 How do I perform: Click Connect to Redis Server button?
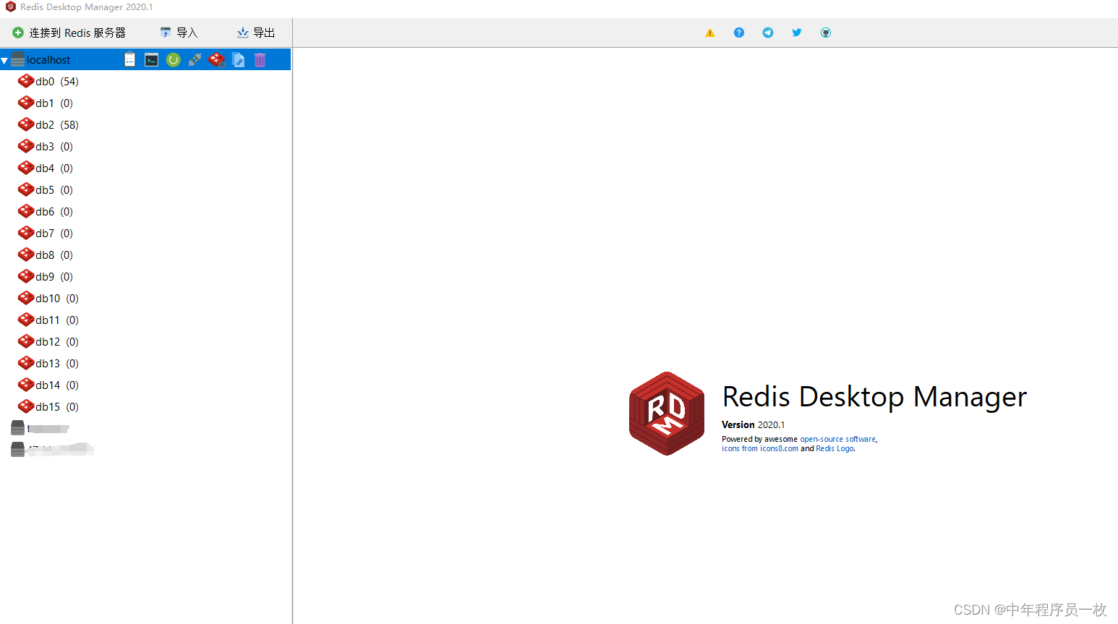[69, 33]
